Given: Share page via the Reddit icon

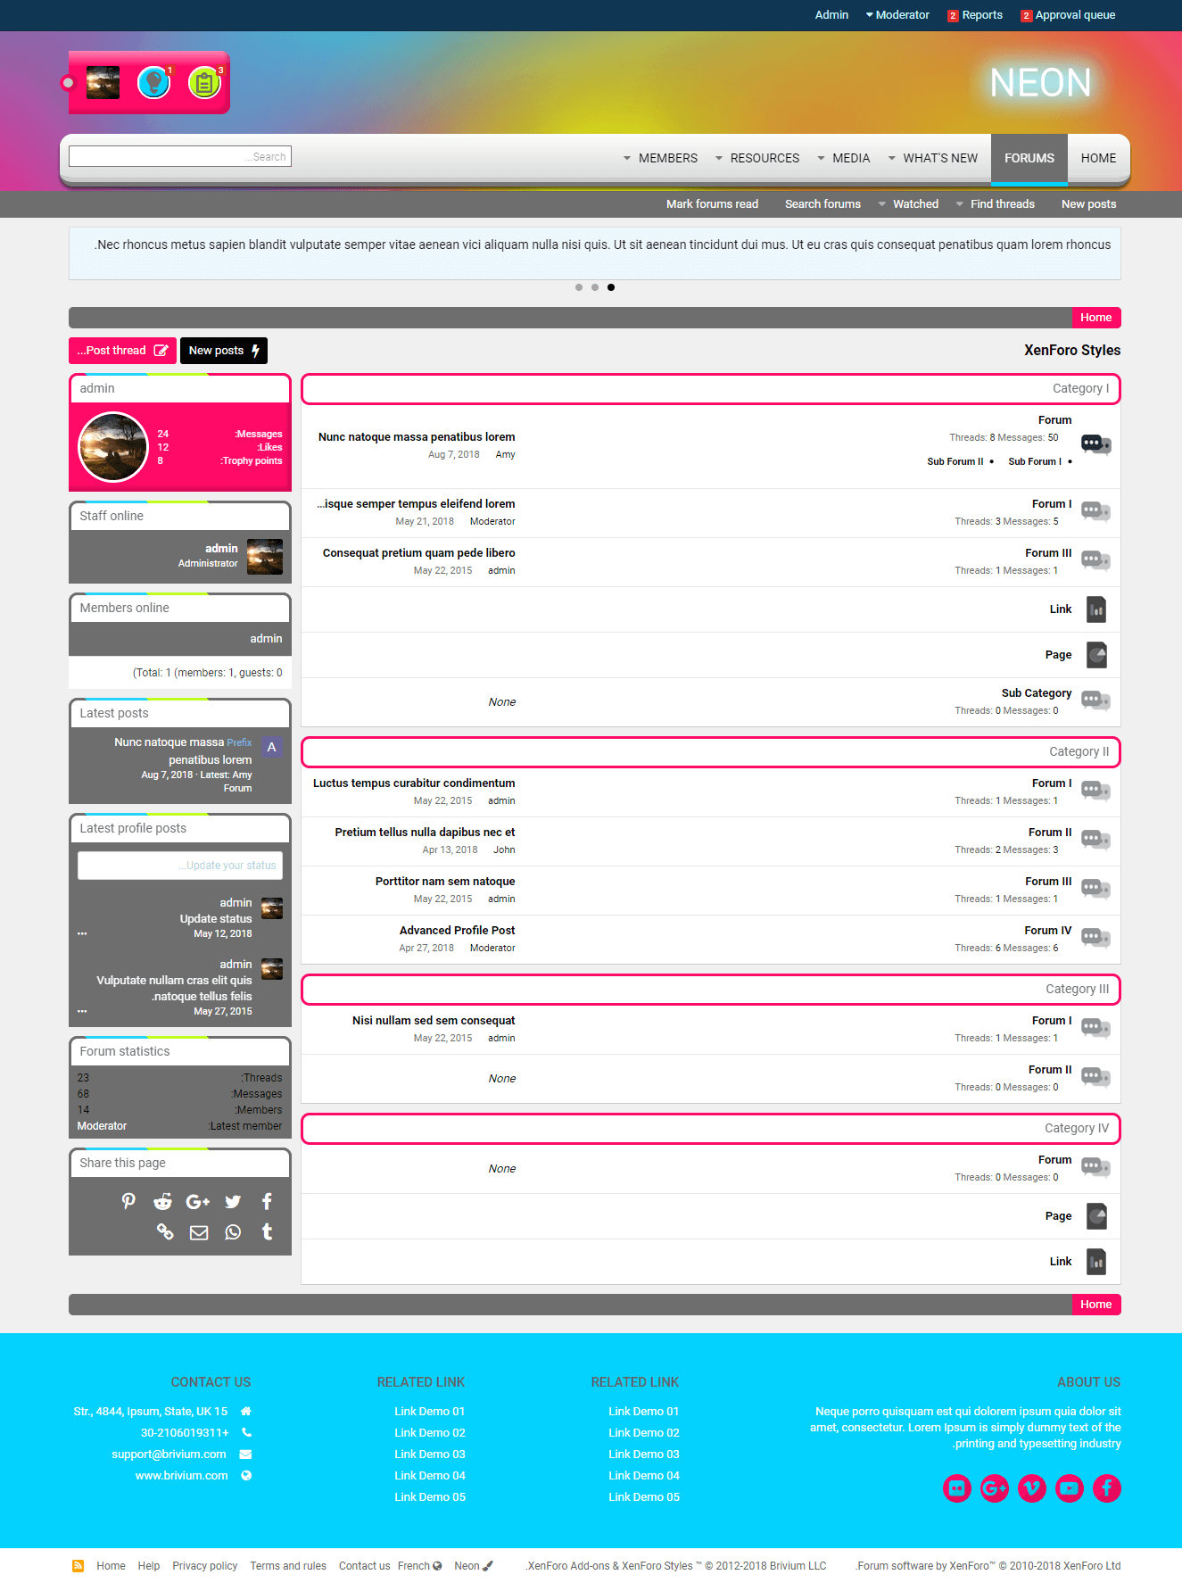Looking at the screenshot, I should 162,1202.
